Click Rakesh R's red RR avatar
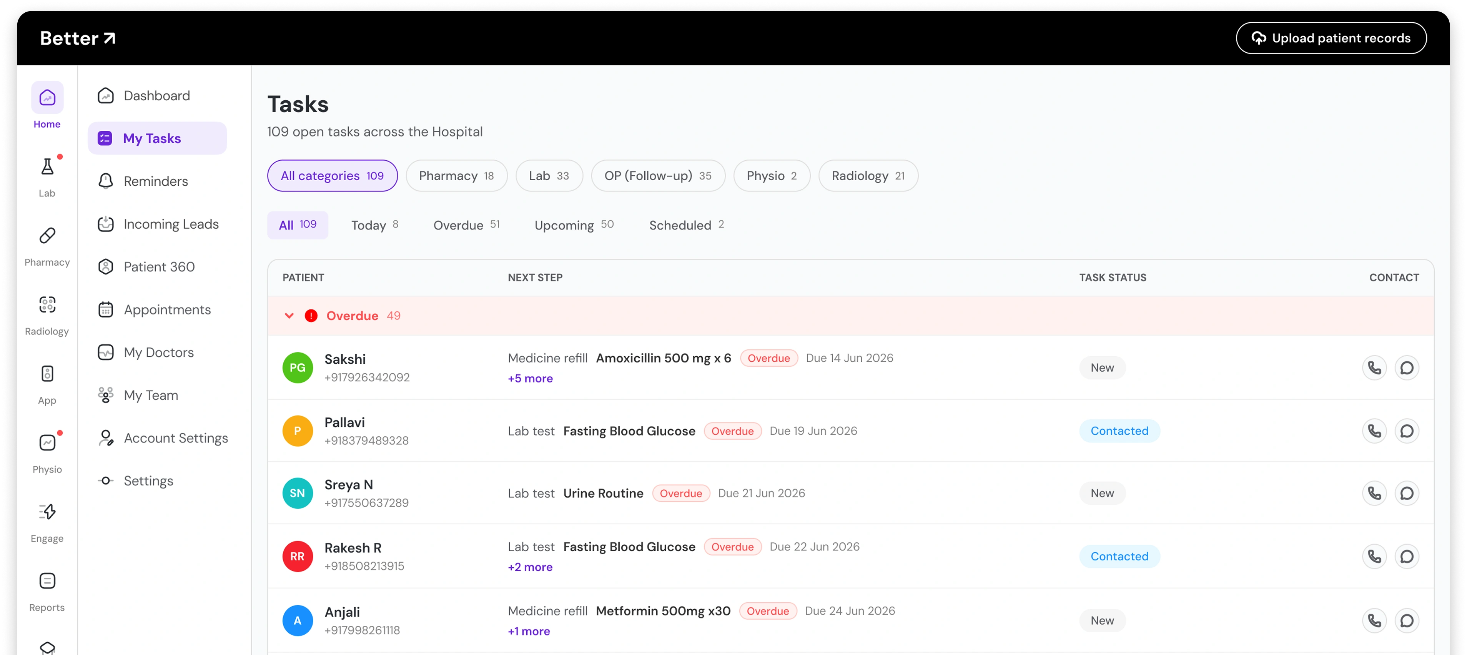 click(x=297, y=556)
